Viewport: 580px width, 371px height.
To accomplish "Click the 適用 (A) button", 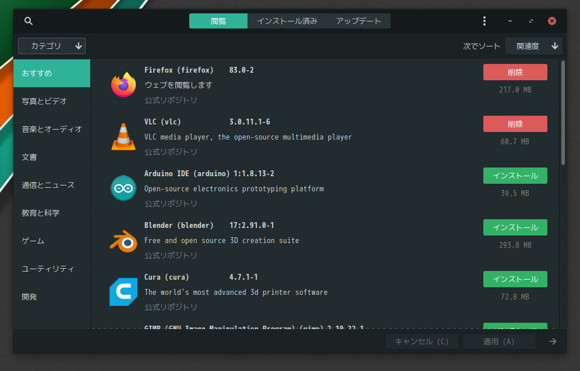I will click(499, 341).
